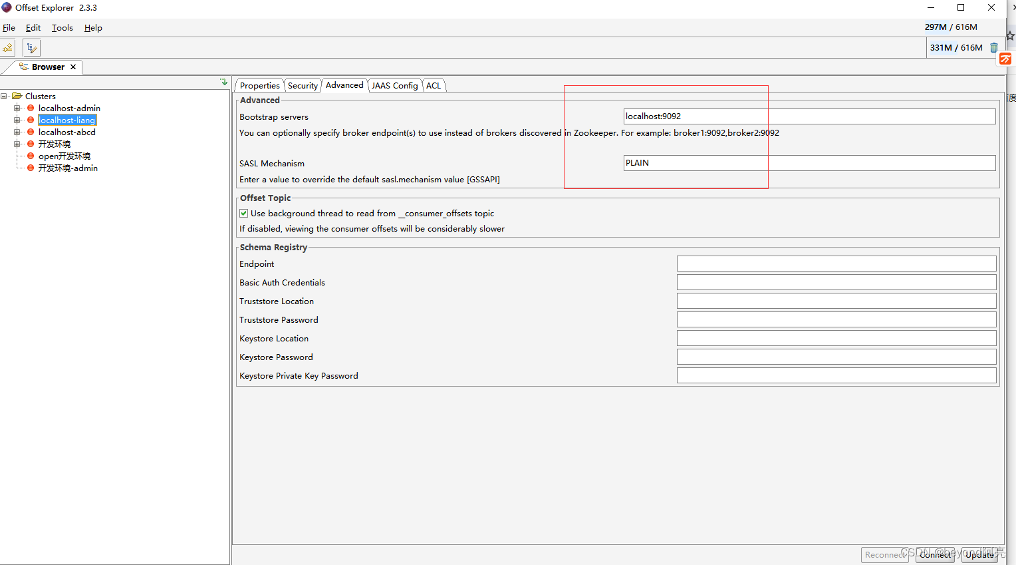Image resolution: width=1016 pixels, height=565 pixels.
Task: Click the 331M / 616M memory usage bar
Action: tap(956, 47)
